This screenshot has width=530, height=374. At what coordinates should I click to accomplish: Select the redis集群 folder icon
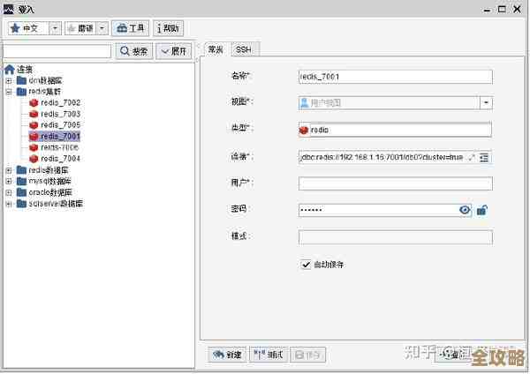click(x=21, y=92)
